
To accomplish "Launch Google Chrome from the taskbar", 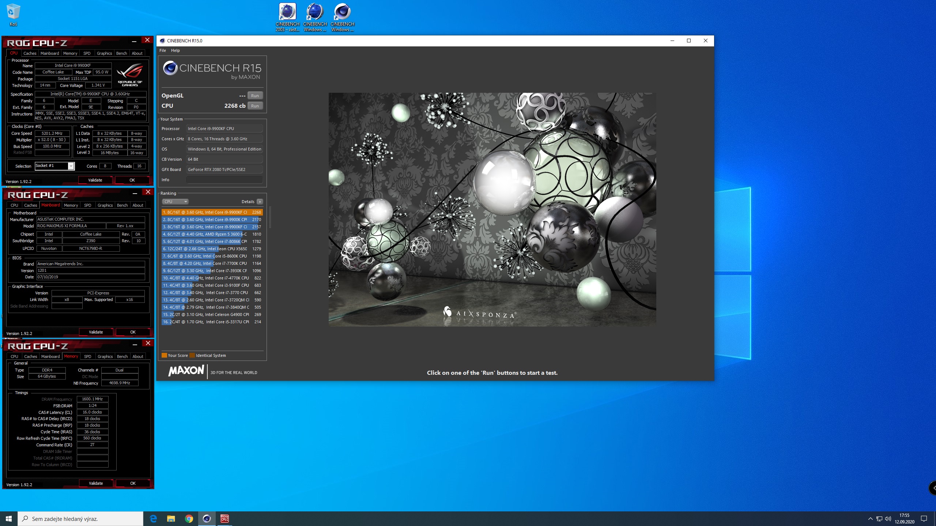I will [189, 519].
